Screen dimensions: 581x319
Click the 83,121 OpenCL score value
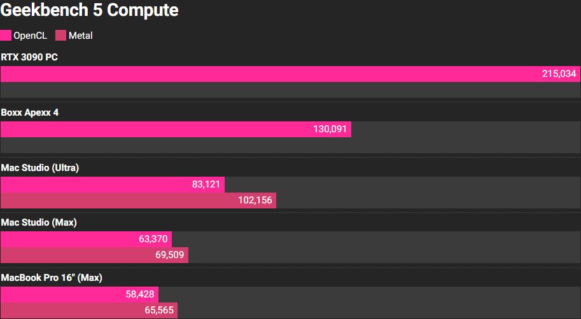(x=205, y=185)
